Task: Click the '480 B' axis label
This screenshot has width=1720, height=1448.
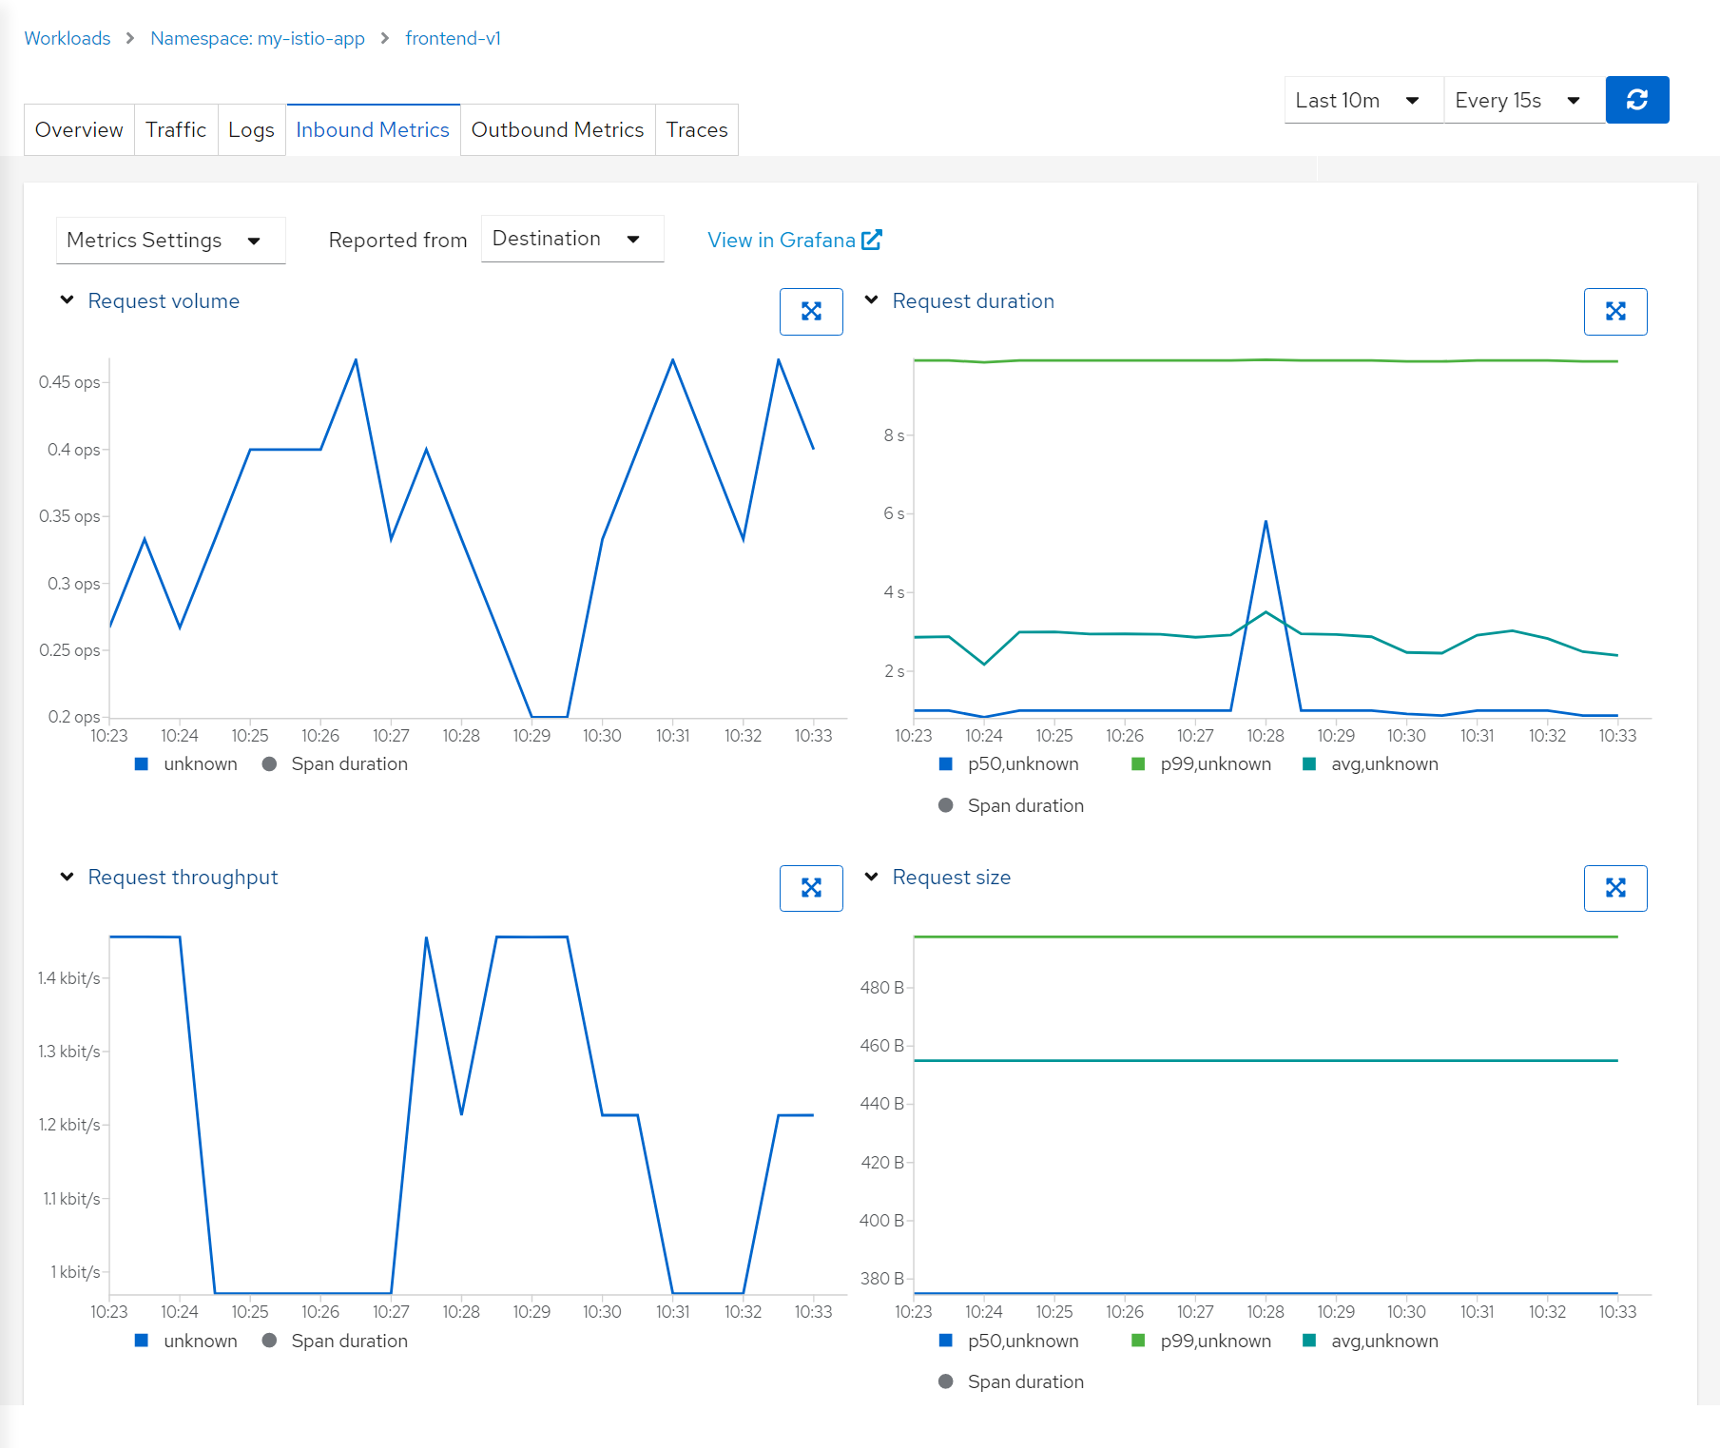Action: tap(881, 988)
